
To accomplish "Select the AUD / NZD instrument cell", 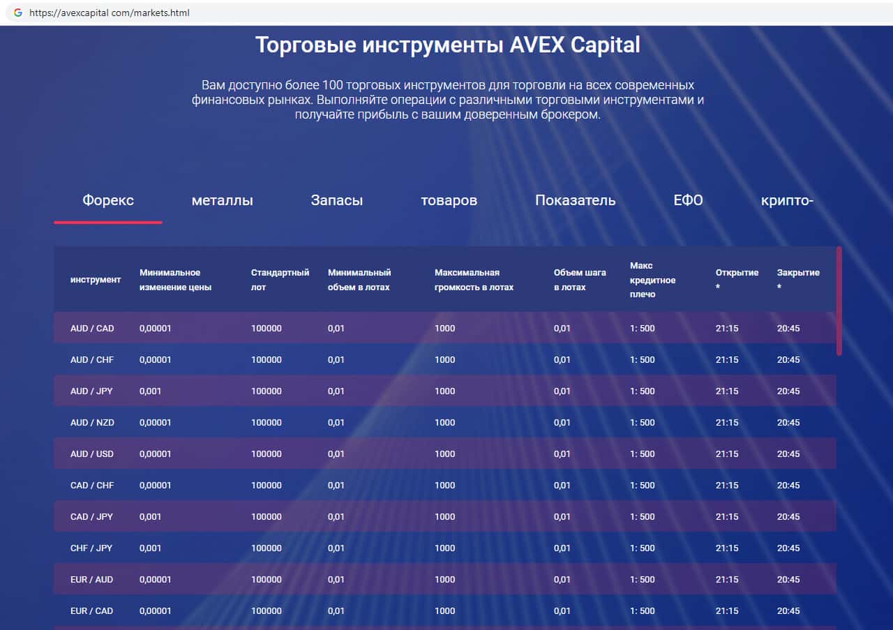I will click(92, 422).
